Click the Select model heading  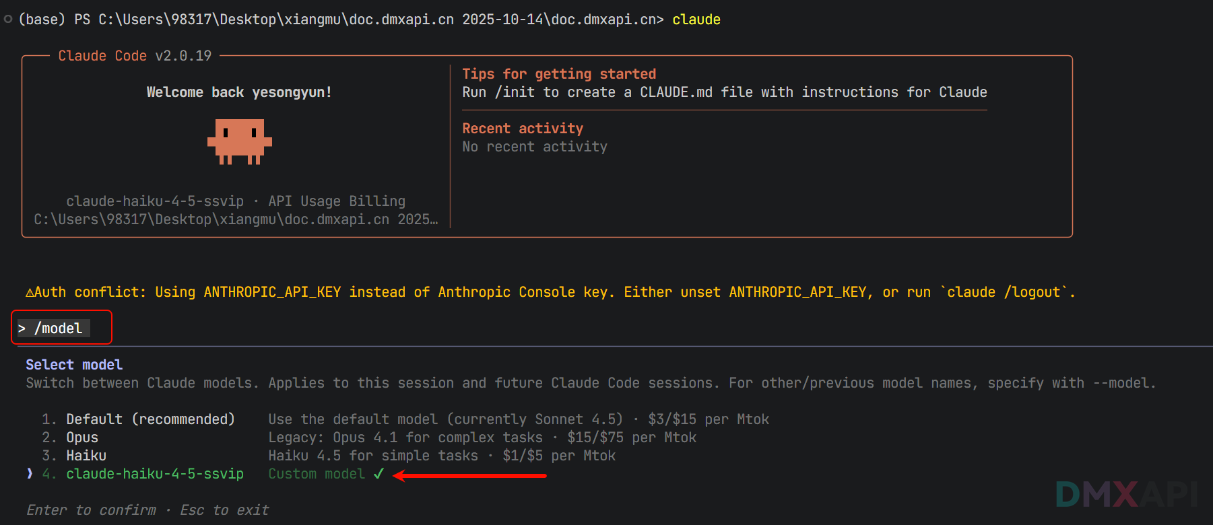[x=74, y=365]
